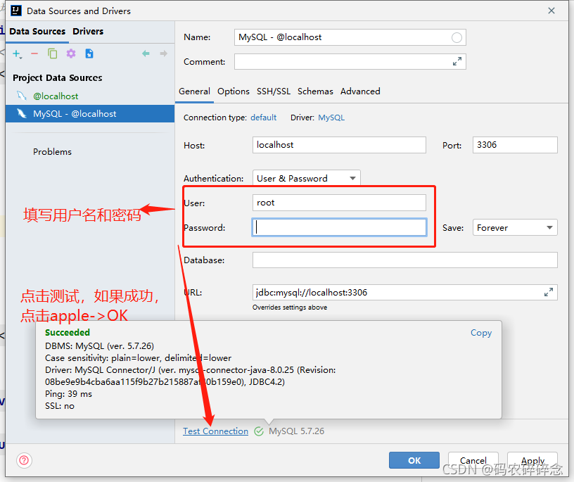Open the General tab
574x482 pixels.
point(194,91)
